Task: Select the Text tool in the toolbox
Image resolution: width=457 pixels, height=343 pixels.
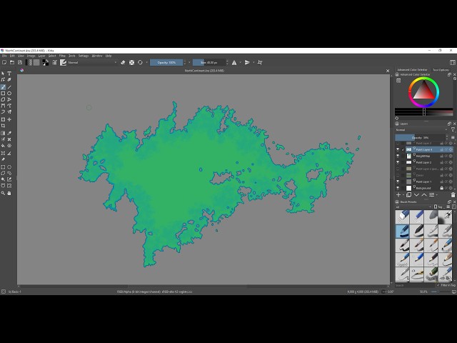Action: click(9, 74)
